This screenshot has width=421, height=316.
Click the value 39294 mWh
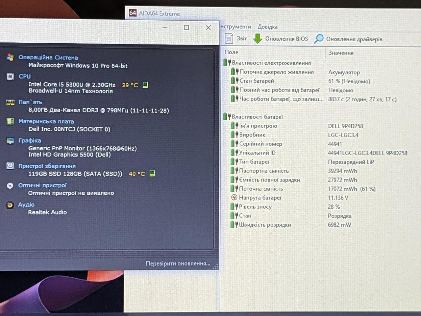(342, 171)
